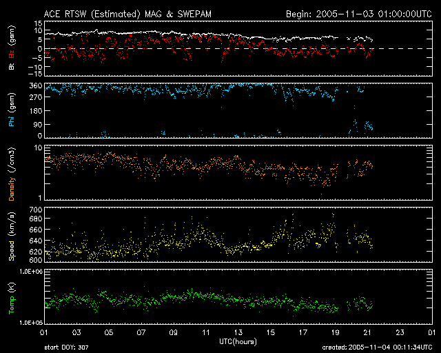This screenshot has height=353, width=441.
Task: Click the Temp (K) axis label
Action: coord(12,299)
